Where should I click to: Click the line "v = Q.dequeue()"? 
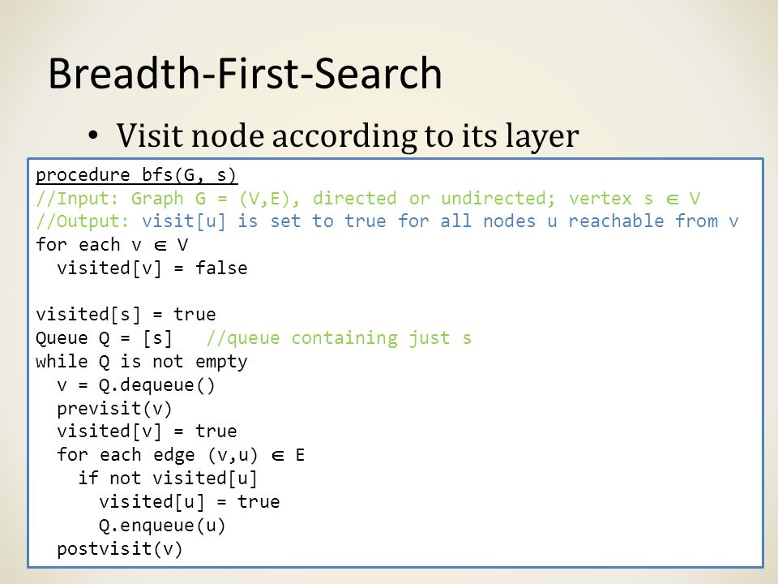(136, 385)
